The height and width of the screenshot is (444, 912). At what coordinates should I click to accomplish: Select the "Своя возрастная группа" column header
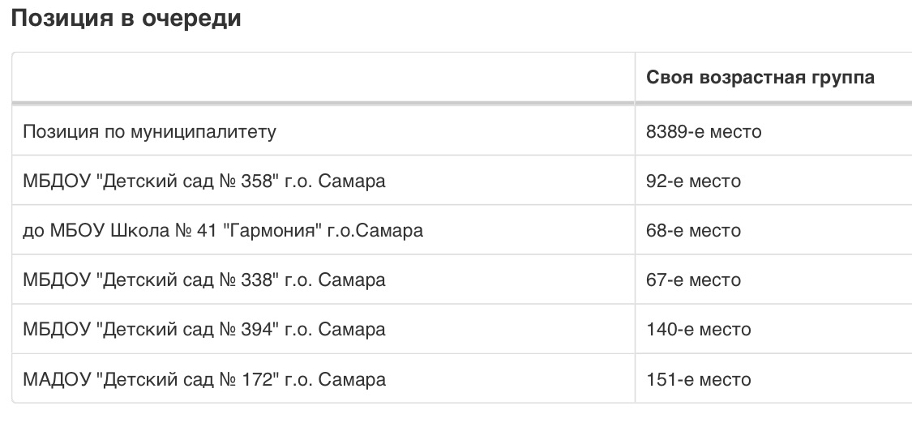760,77
